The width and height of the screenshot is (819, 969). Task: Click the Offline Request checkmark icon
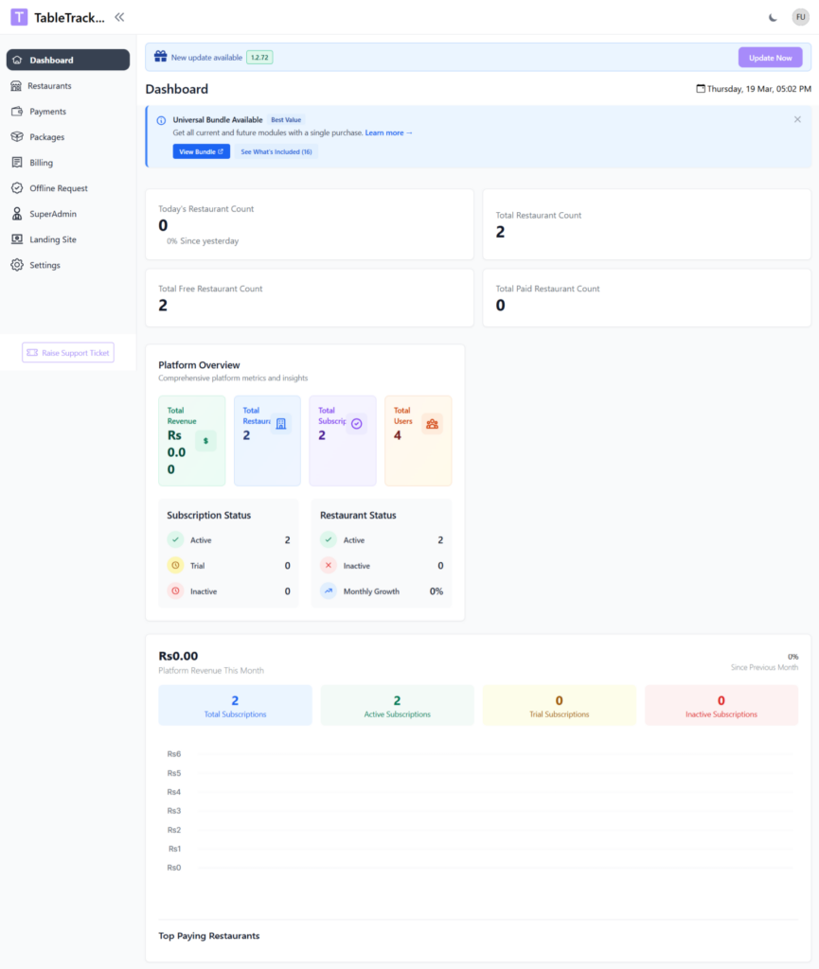click(17, 188)
